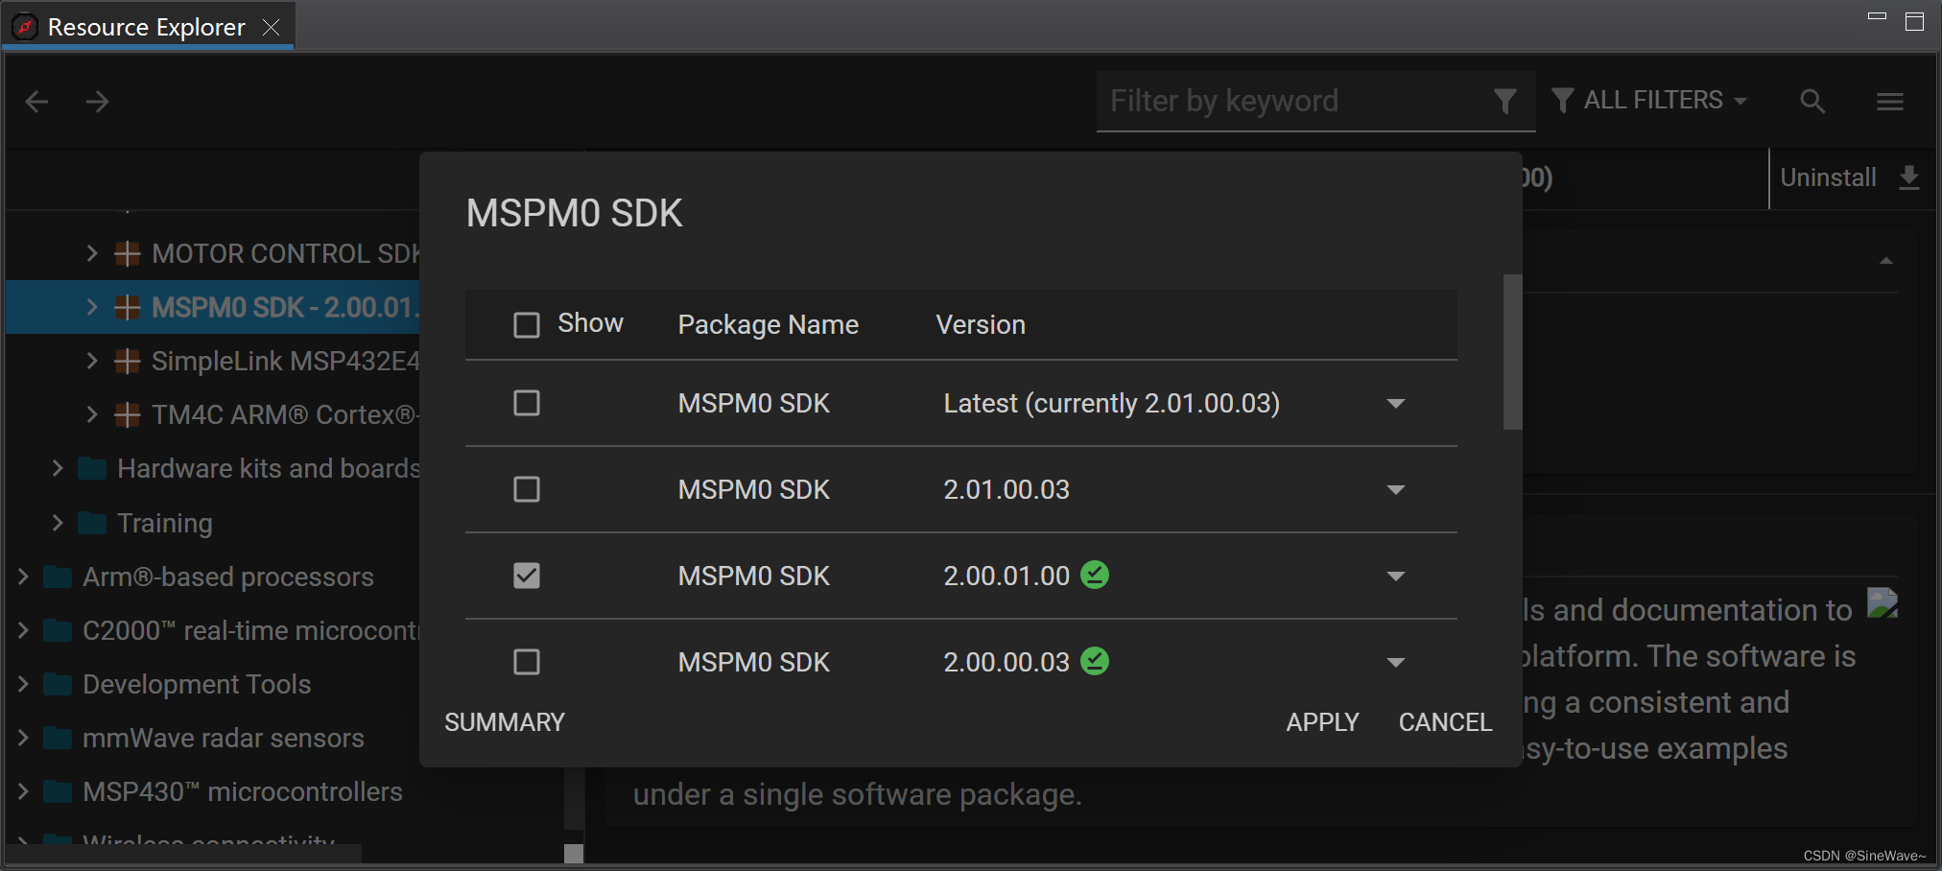This screenshot has width=1942, height=871.
Task: Click the dialog's vertical scrollbar thumb
Action: pyautogui.click(x=1512, y=352)
